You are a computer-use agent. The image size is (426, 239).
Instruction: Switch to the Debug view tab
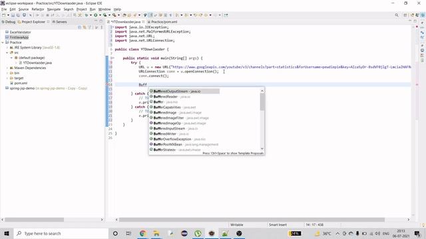pyautogui.click(x=9, y=22)
